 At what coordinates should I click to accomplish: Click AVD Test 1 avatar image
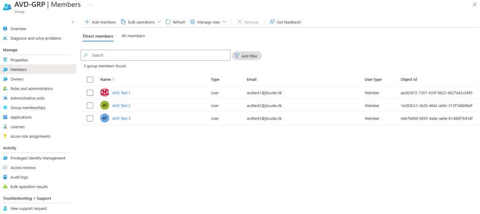[105, 93]
